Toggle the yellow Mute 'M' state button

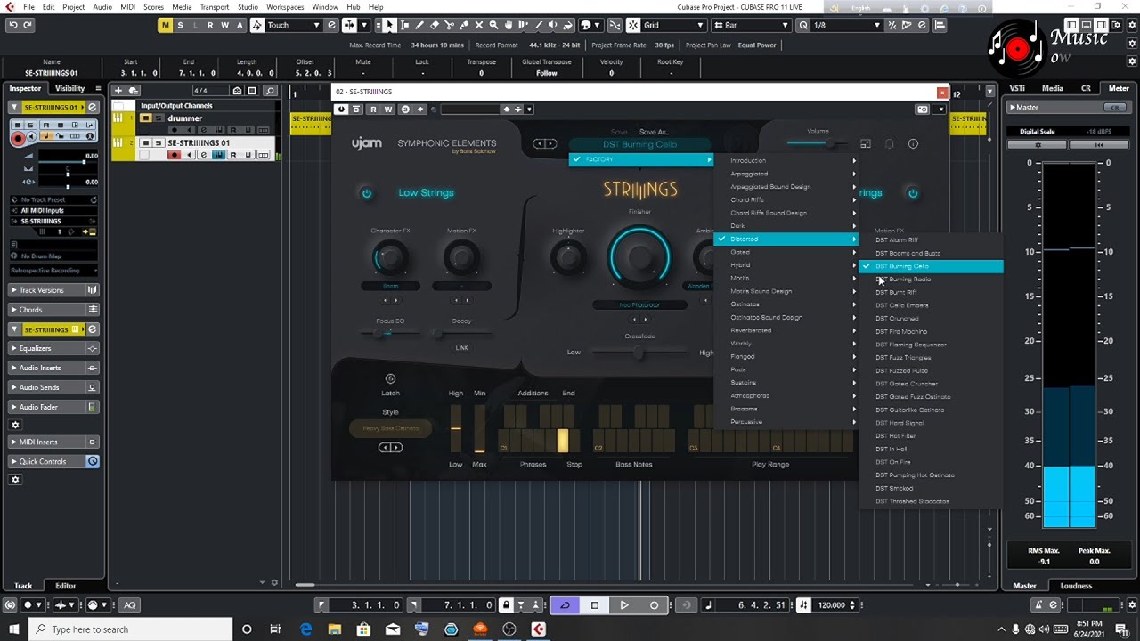165,25
